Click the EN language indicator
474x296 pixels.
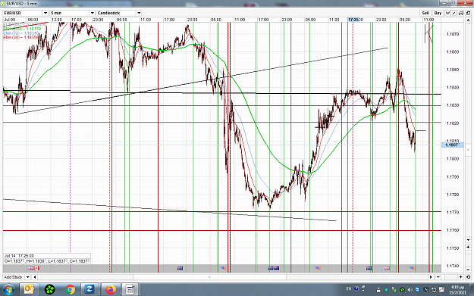click(x=349, y=288)
